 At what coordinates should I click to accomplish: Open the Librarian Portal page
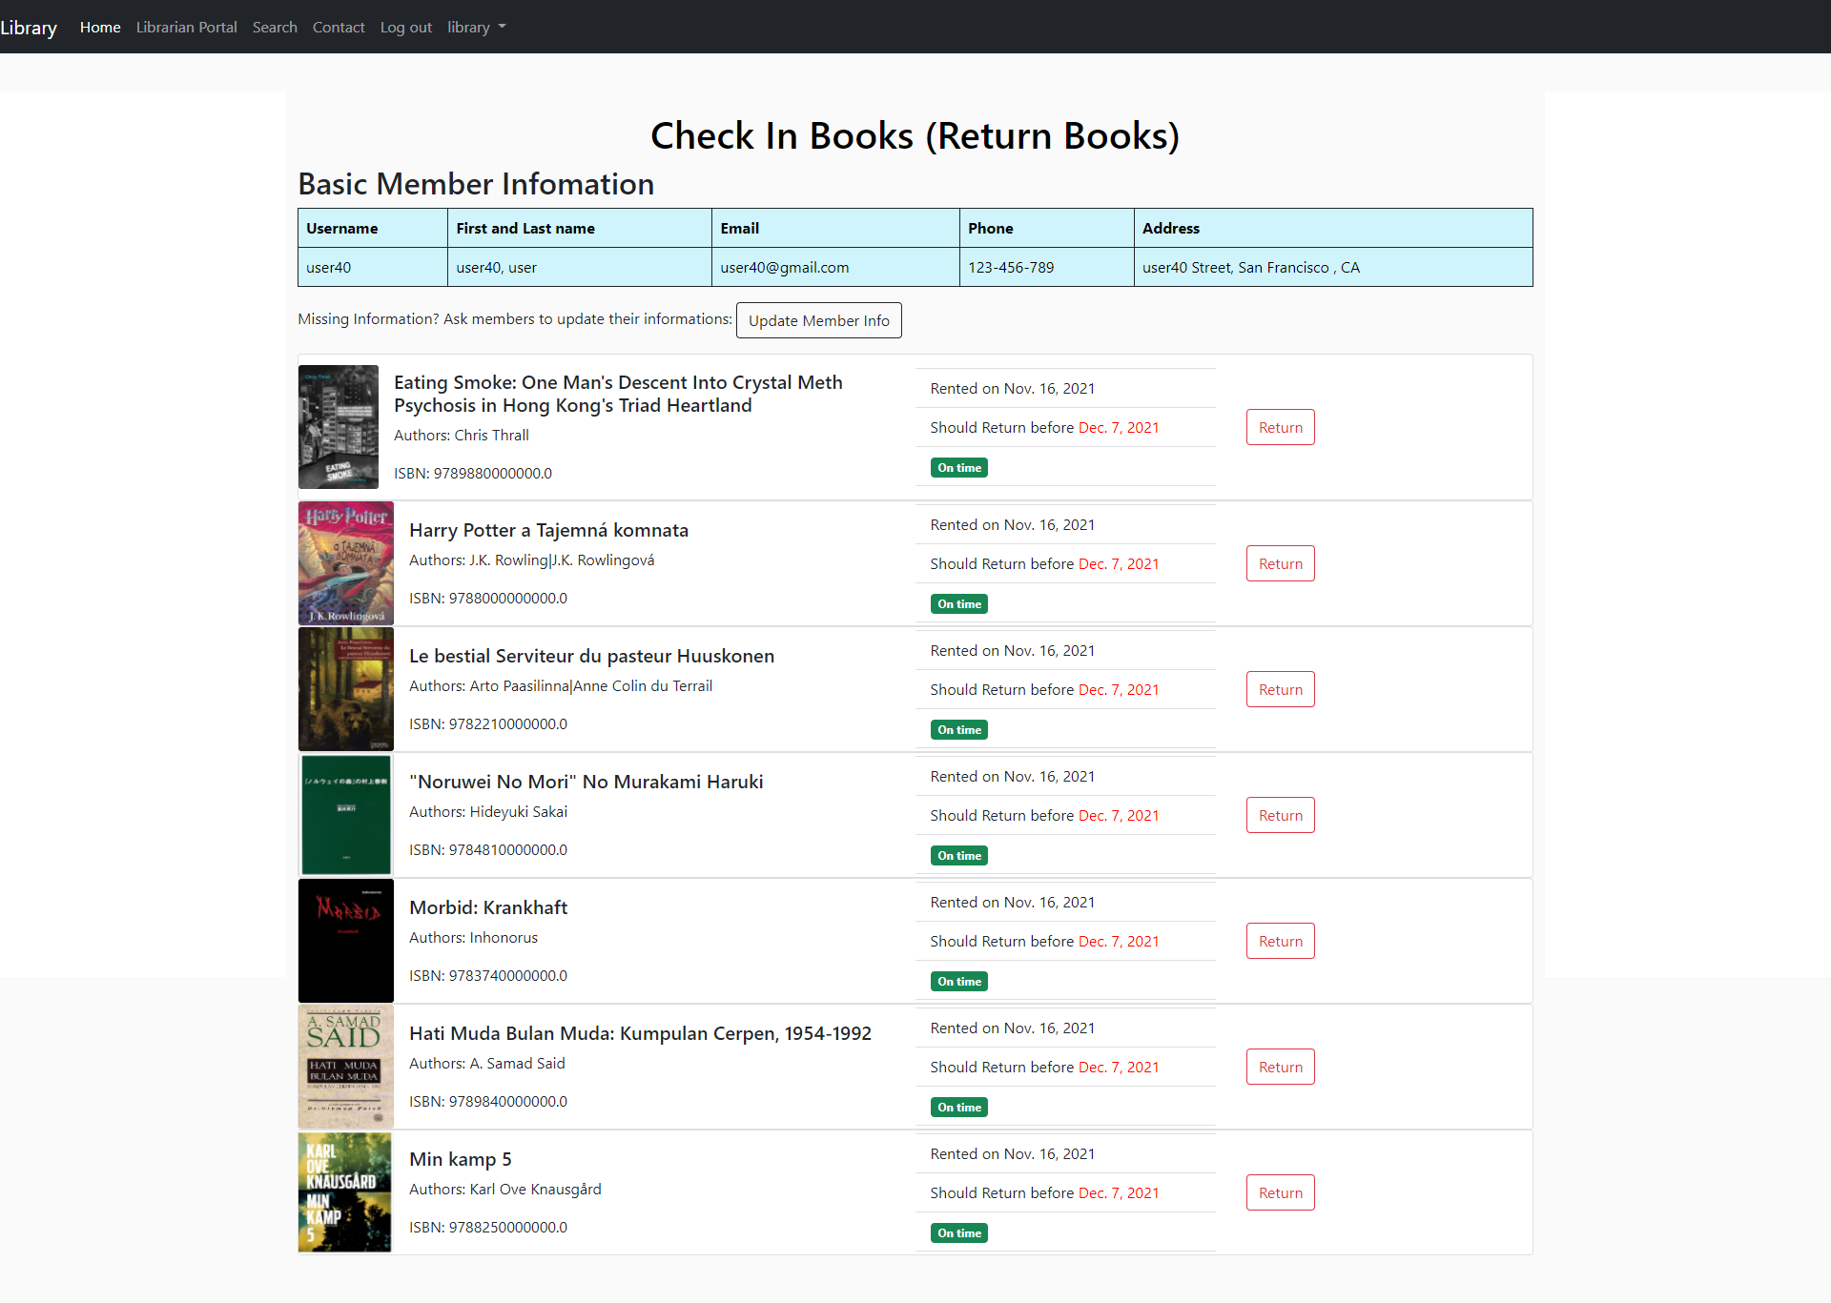pos(186,28)
